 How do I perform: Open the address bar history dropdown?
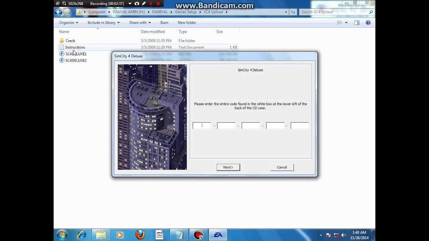click(286, 12)
